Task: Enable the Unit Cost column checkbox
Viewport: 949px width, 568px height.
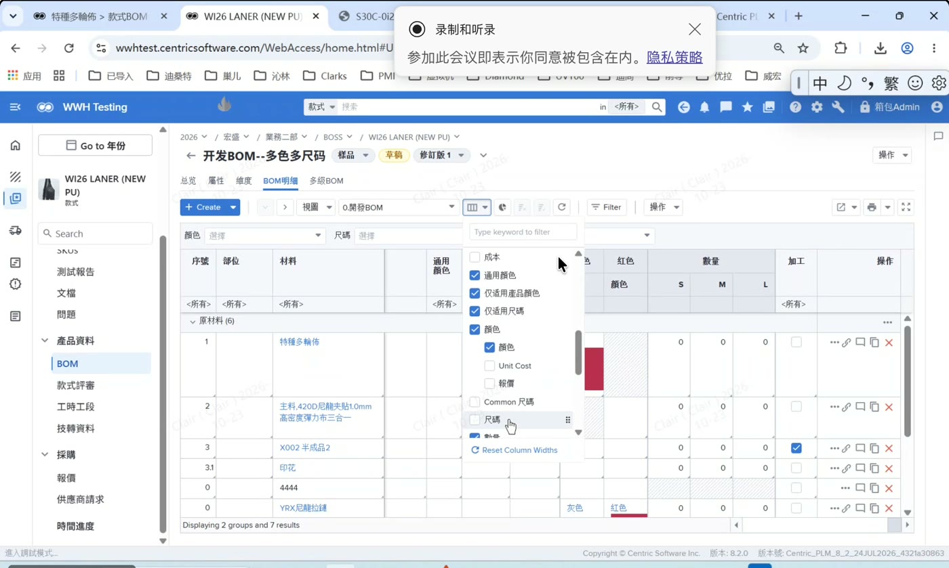Action: pos(490,366)
